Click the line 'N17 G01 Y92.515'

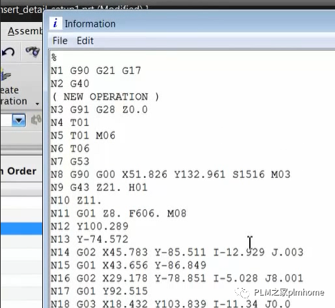[99, 291]
